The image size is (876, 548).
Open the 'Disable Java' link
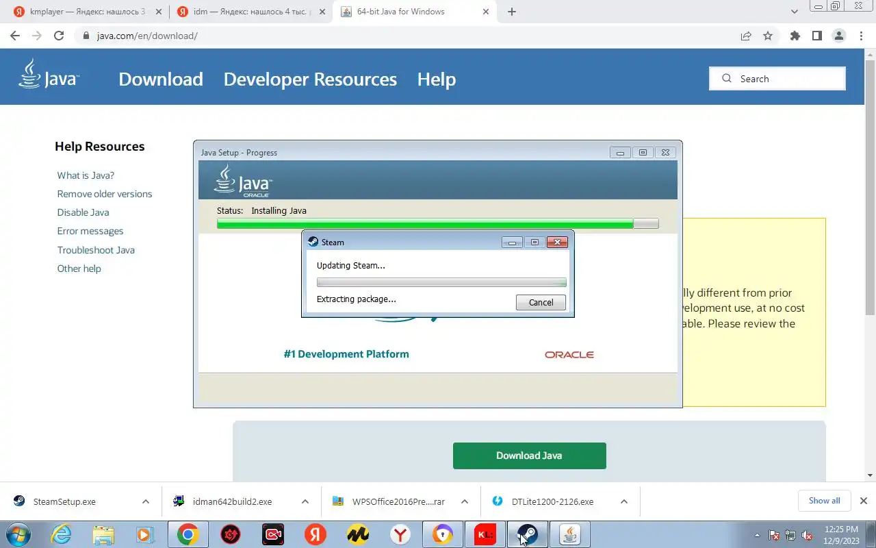click(83, 212)
